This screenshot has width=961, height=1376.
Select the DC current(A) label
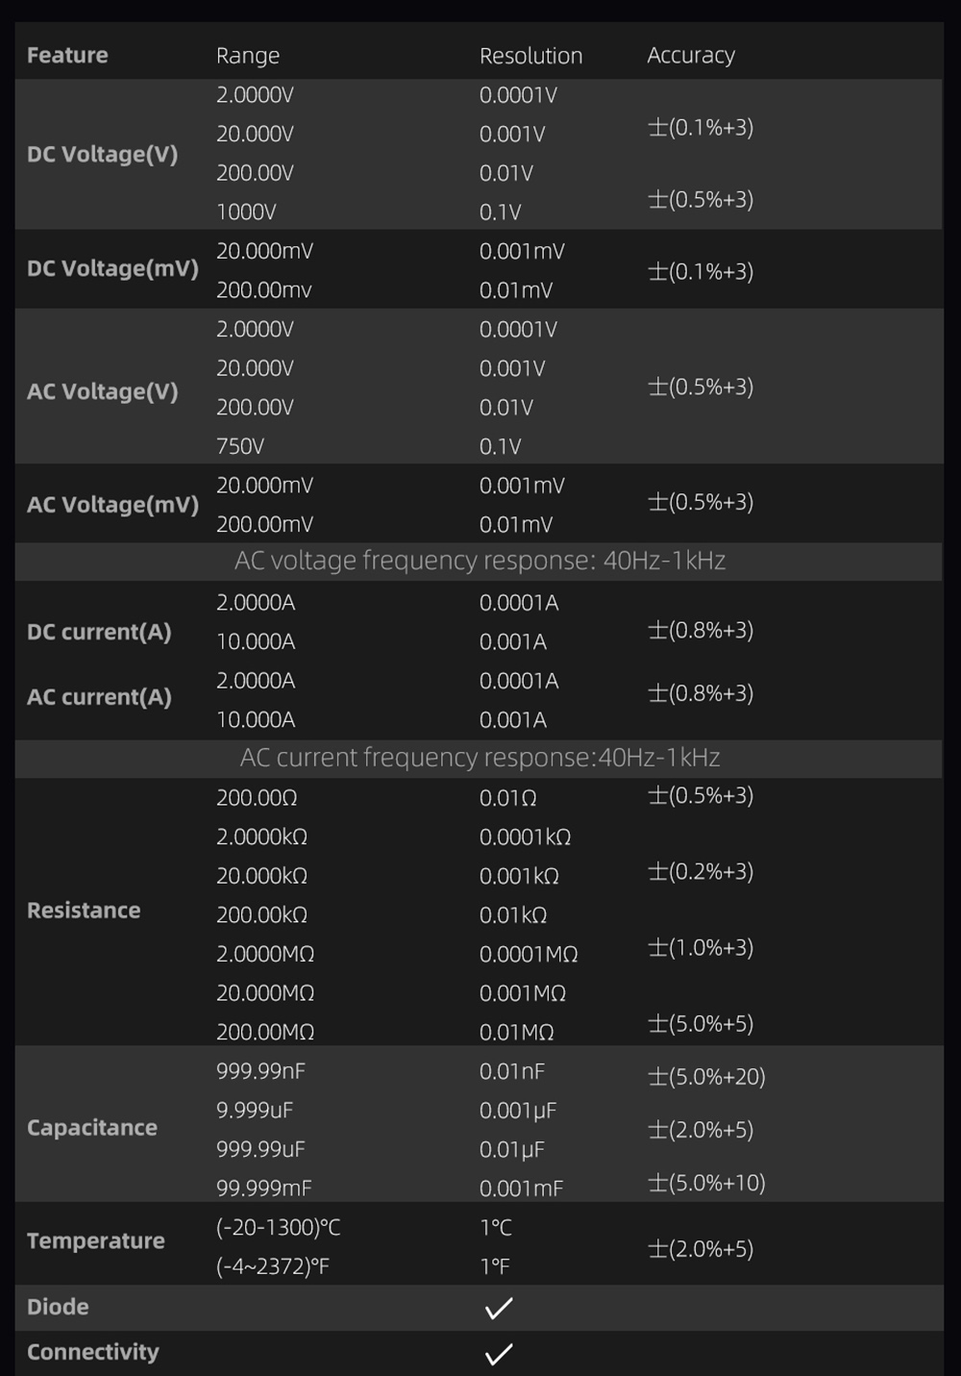pos(99,632)
